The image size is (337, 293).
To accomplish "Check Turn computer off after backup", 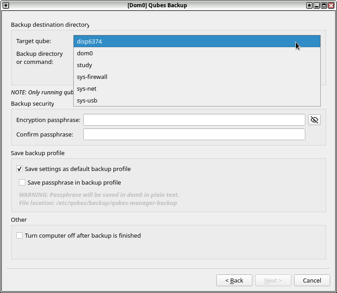I will (x=19, y=235).
